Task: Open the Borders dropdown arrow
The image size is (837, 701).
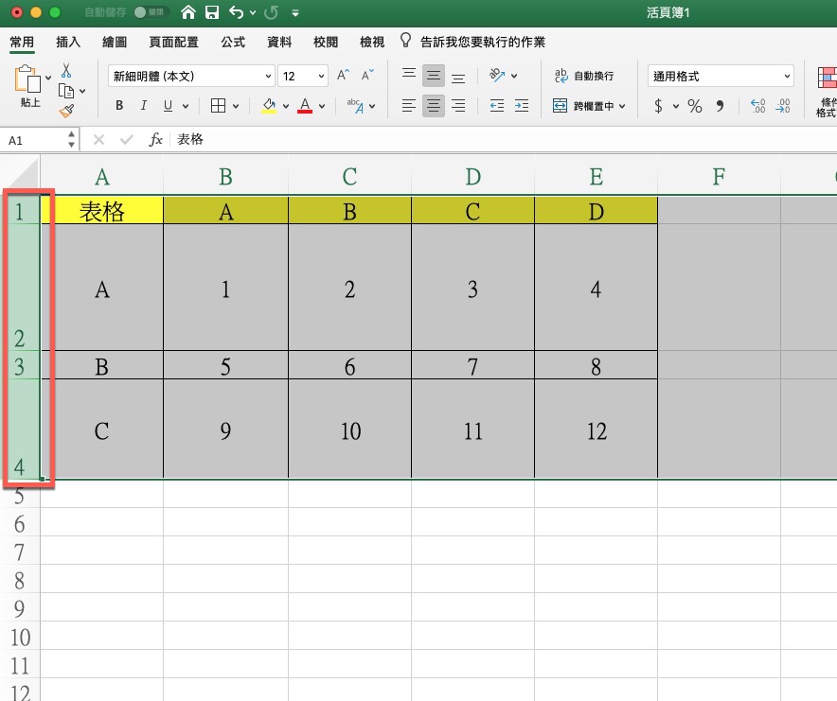Action: point(236,106)
